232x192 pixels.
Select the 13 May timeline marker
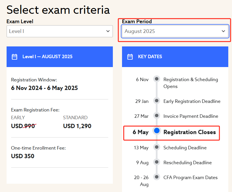[156, 147]
